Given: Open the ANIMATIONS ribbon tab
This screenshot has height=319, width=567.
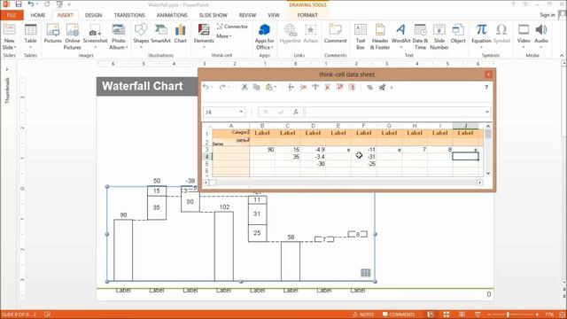Looking at the screenshot, I should [x=172, y=15].
